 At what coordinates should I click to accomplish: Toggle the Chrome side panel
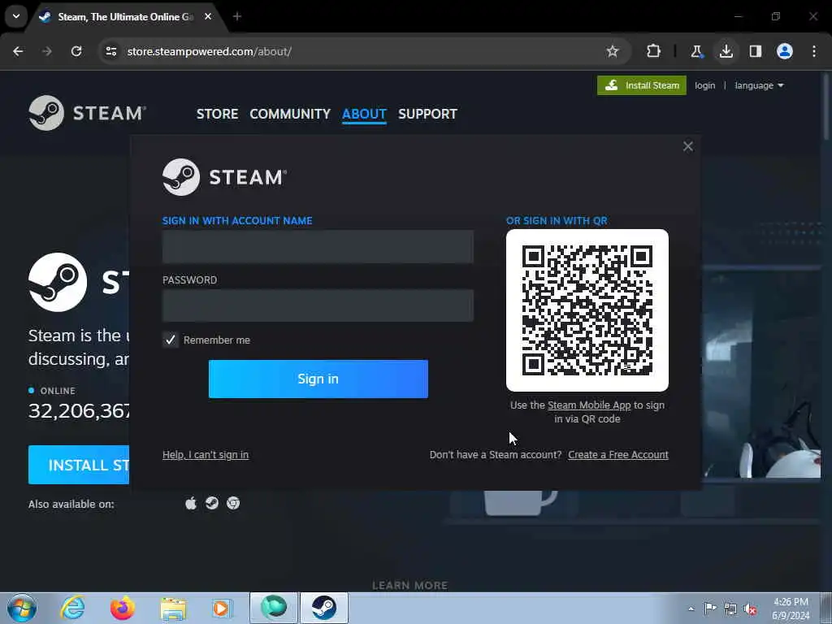click(x=755, y=51)
